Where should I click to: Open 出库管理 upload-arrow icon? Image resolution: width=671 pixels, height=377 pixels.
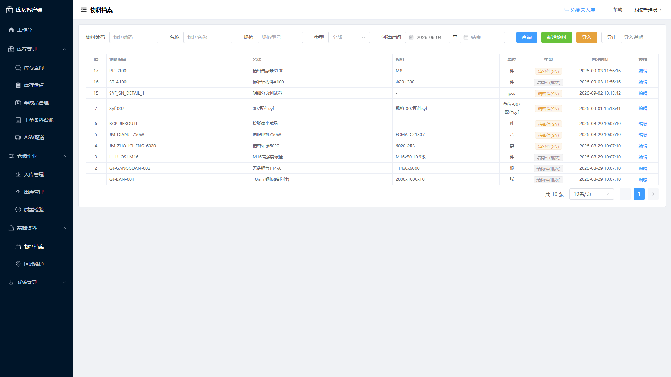pos(18,192)
